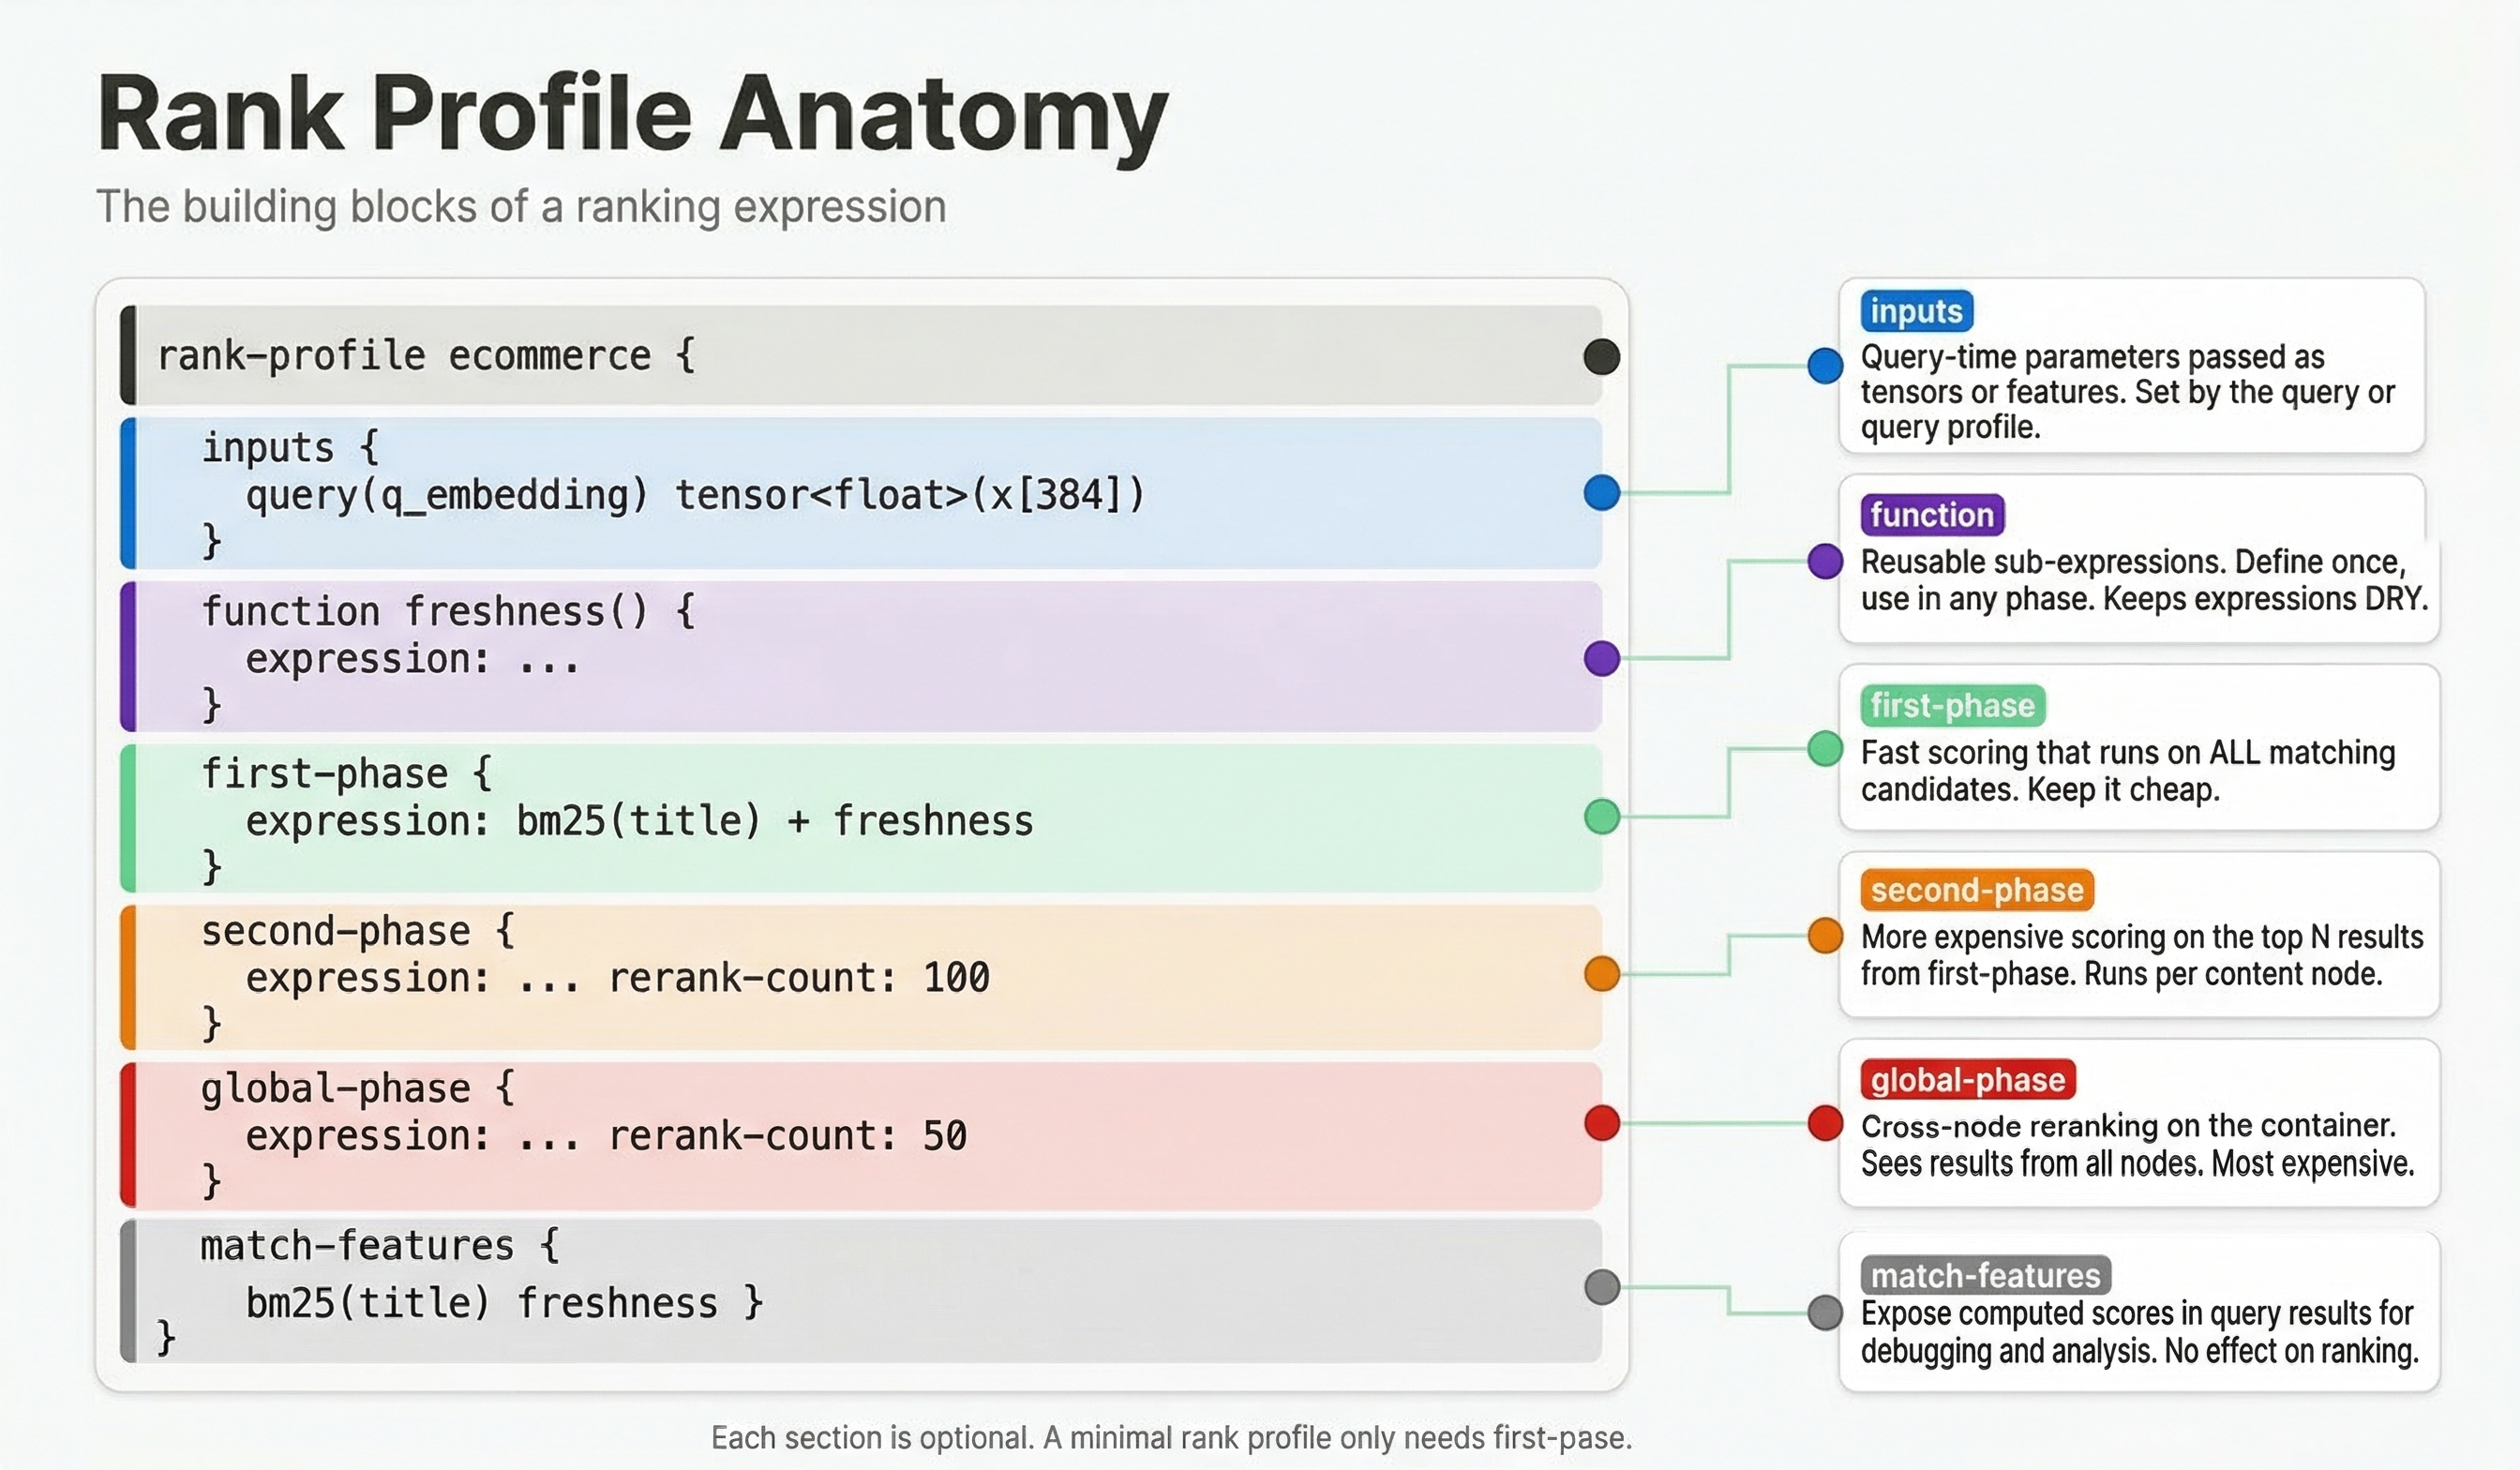This screenshot has height=1470, width=2520.
Task: Click the purple dot next to the function description card
Action: coord(1825,561)
